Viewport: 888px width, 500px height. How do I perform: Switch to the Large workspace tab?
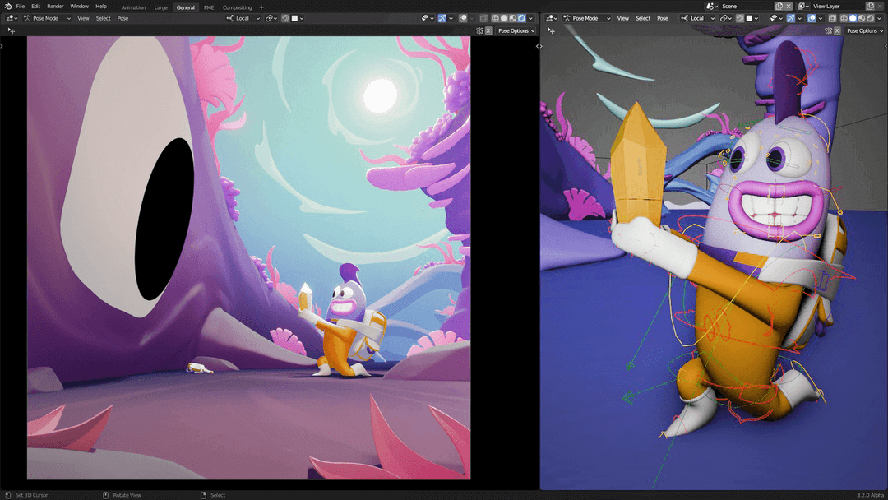161,7
